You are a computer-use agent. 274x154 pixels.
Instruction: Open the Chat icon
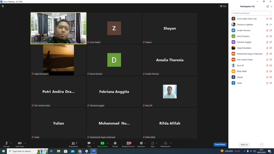pos(89,143)
